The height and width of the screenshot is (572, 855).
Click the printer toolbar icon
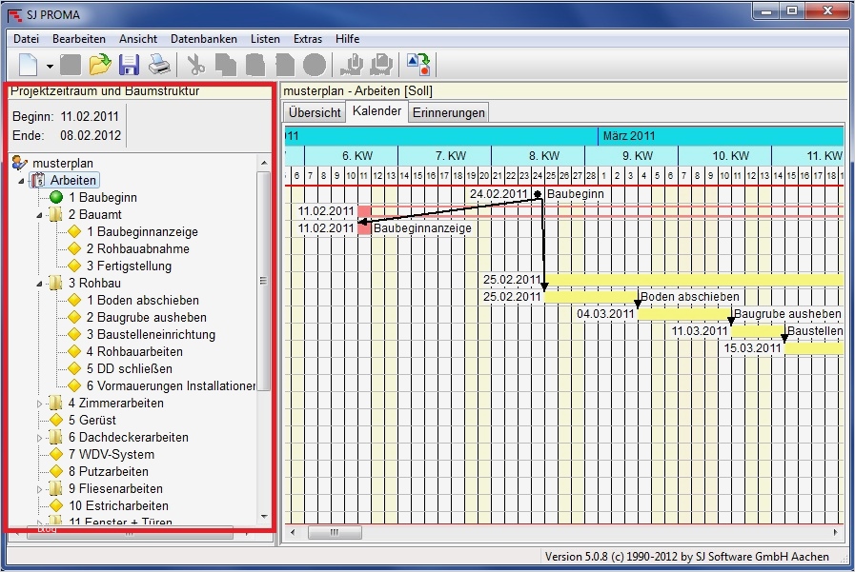(x=160, y=65)
